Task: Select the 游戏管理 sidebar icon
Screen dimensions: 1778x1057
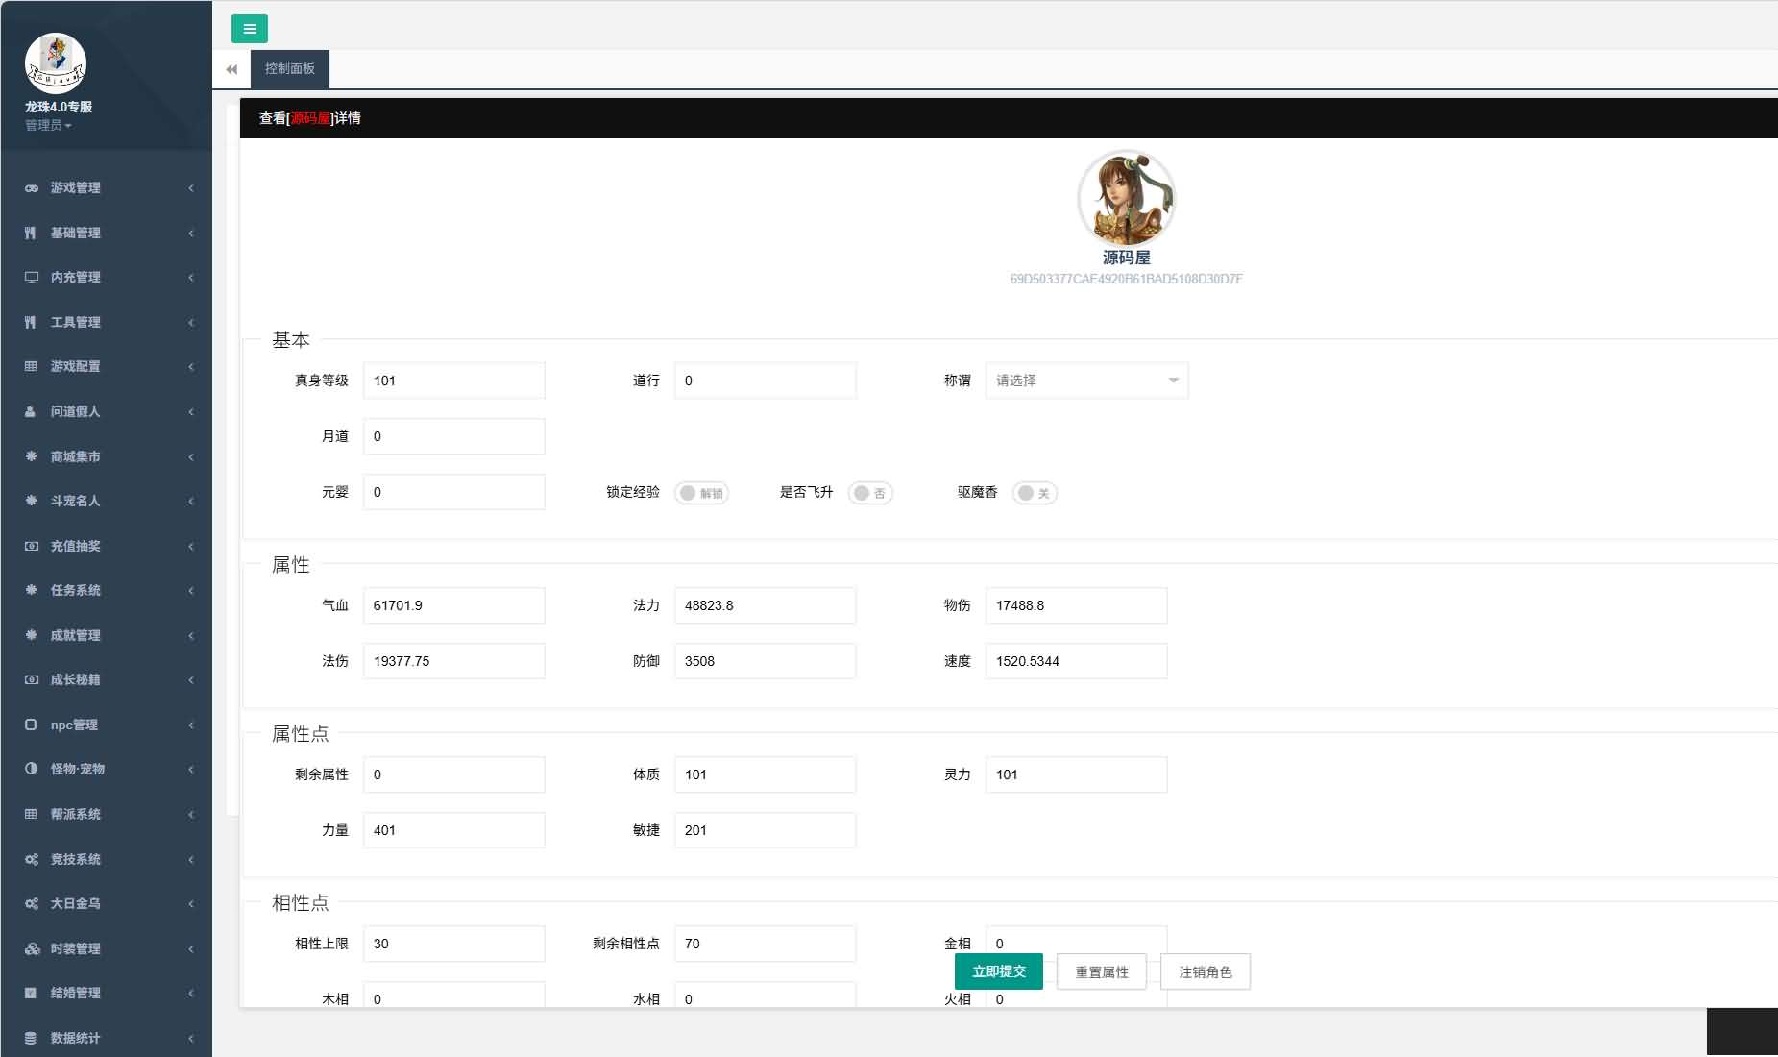Action: (x=30, y=187)
